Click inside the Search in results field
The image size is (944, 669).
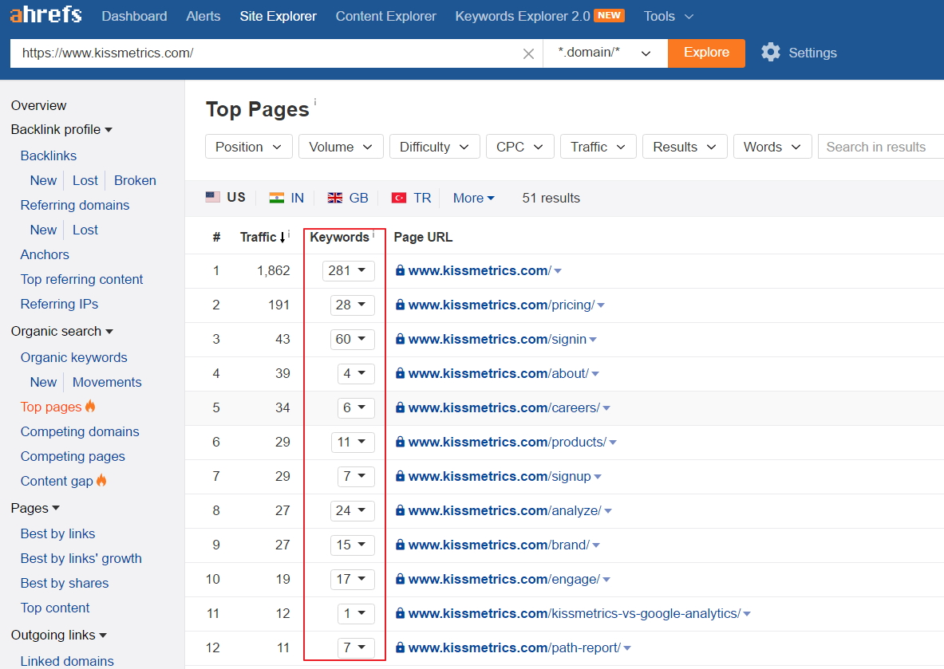pos(878,146)
